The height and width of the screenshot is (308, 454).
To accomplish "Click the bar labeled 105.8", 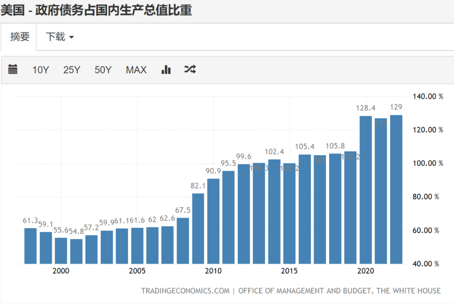I will tap(335, 209).
